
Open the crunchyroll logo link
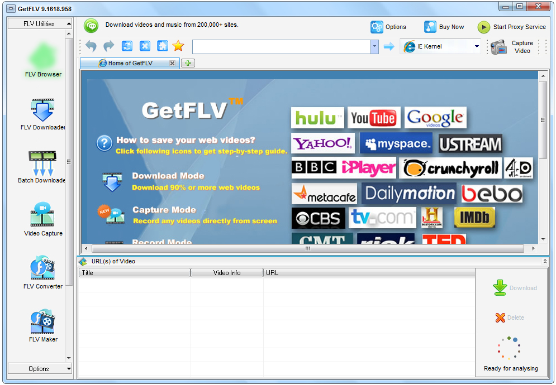[450, 169]
